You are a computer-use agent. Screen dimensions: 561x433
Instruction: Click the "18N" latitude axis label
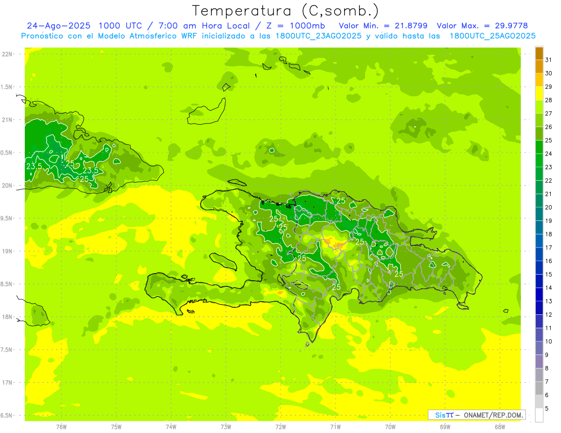pos(7,317)
